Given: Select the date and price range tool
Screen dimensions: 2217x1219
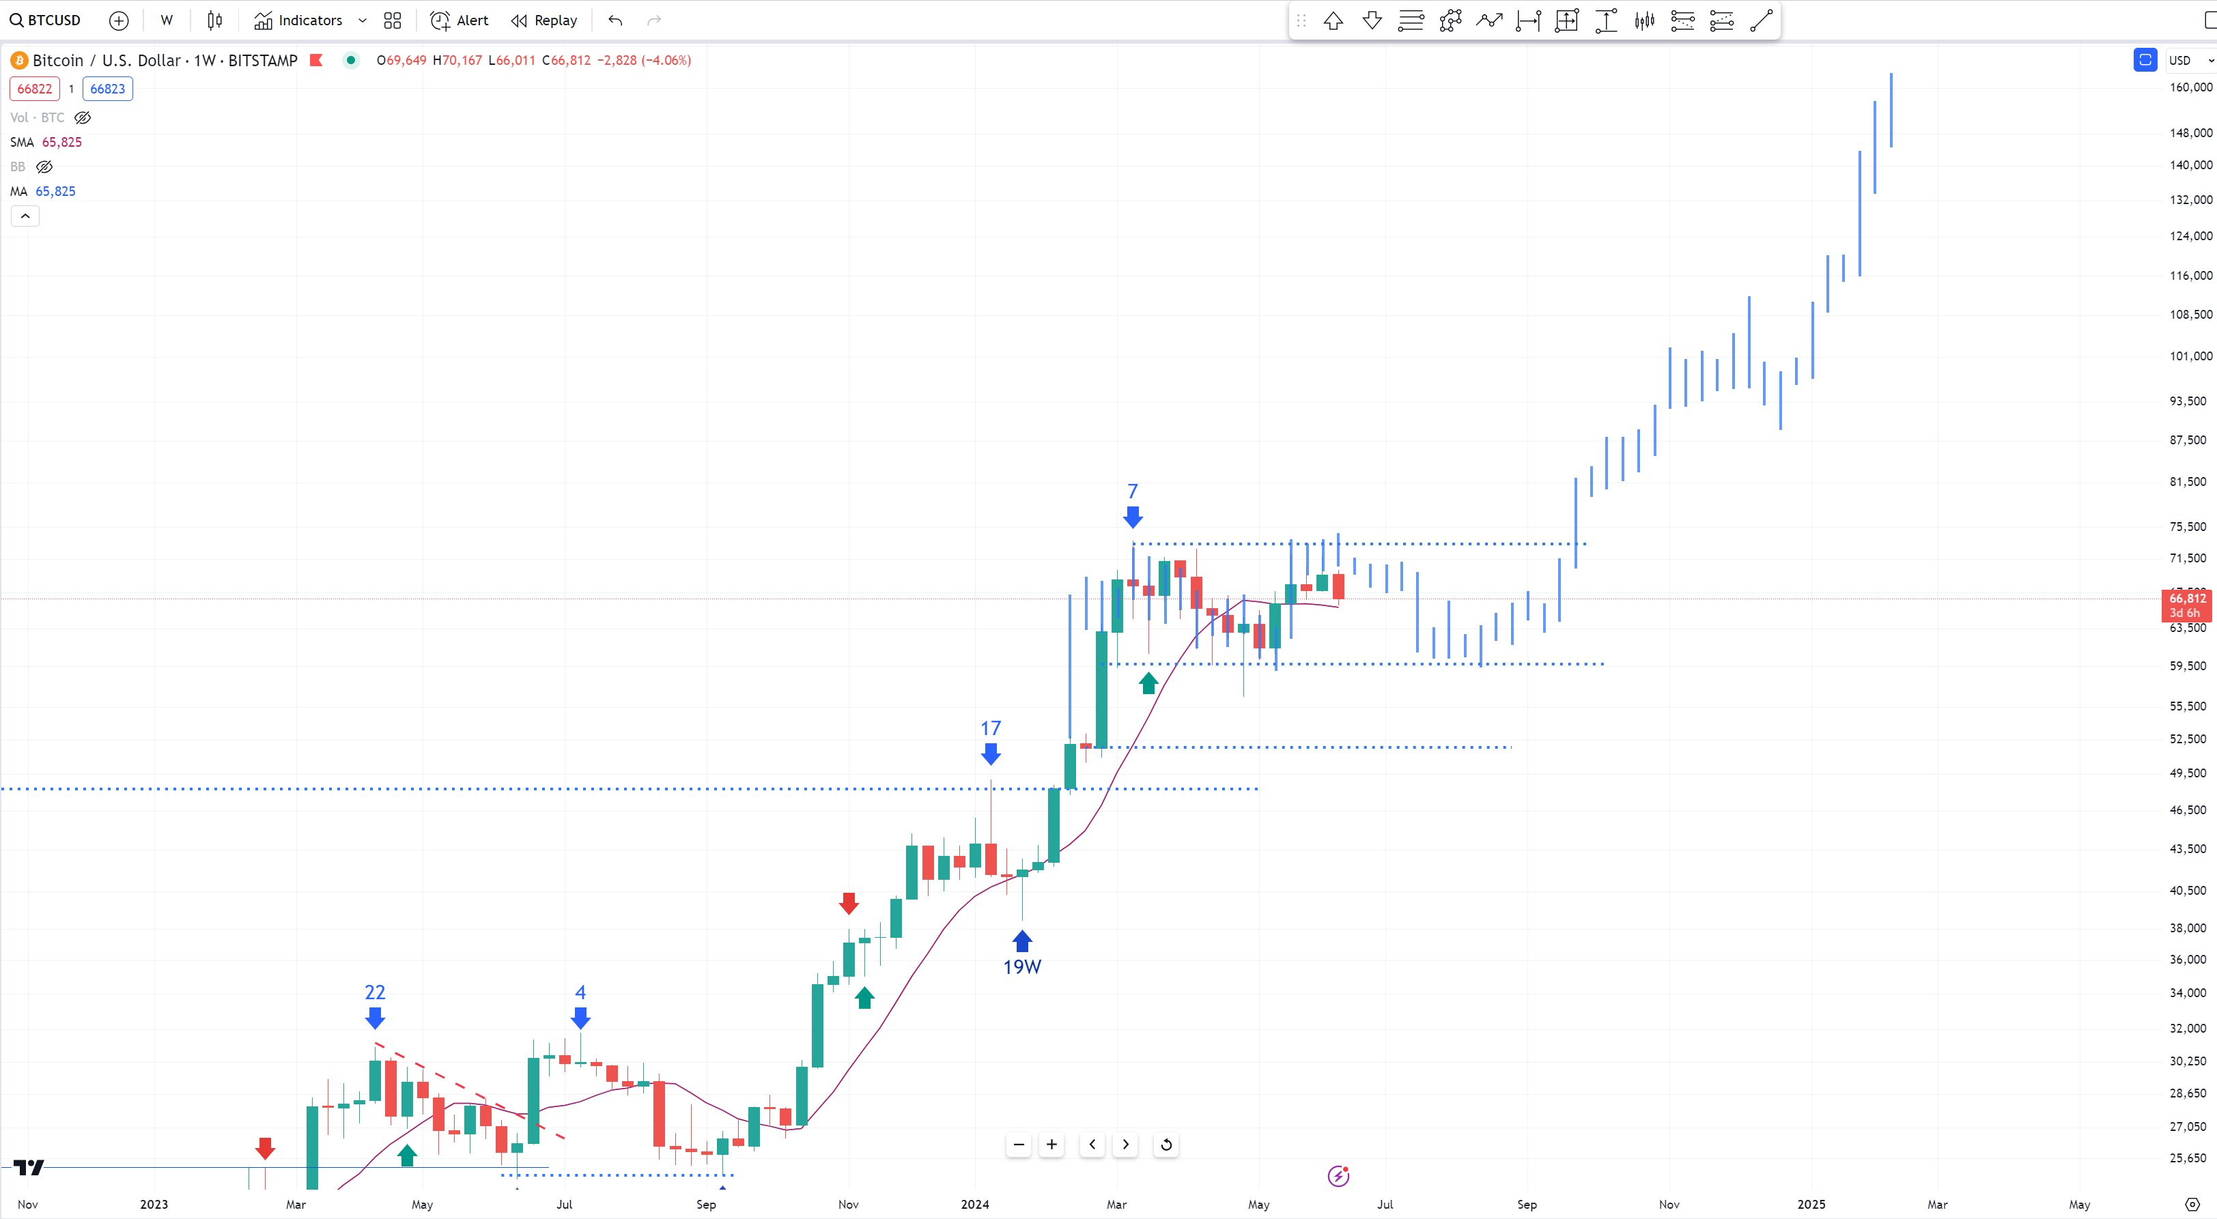Looking at the screenshot, I should [1566, 20].
